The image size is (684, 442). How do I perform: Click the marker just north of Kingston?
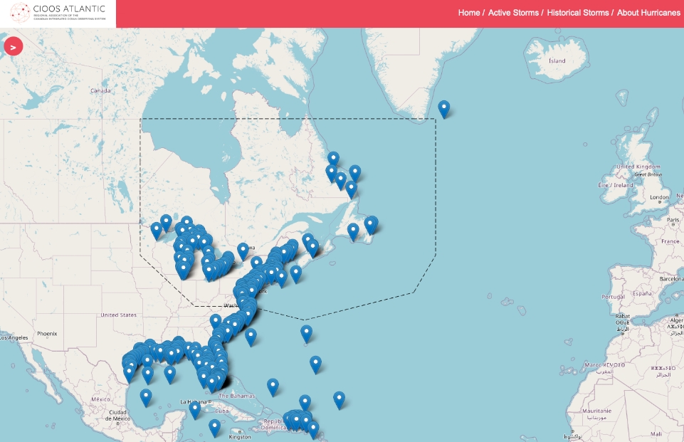coord(214,426)
